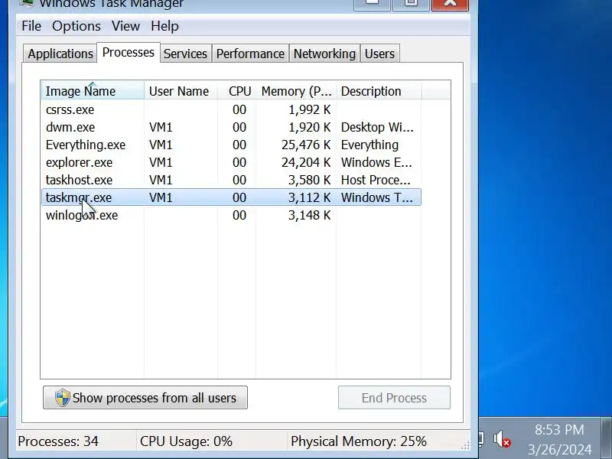This screenshot has height=459, width=612.
Task: Select the taskhost.exe process
Action: coord(231,180)
